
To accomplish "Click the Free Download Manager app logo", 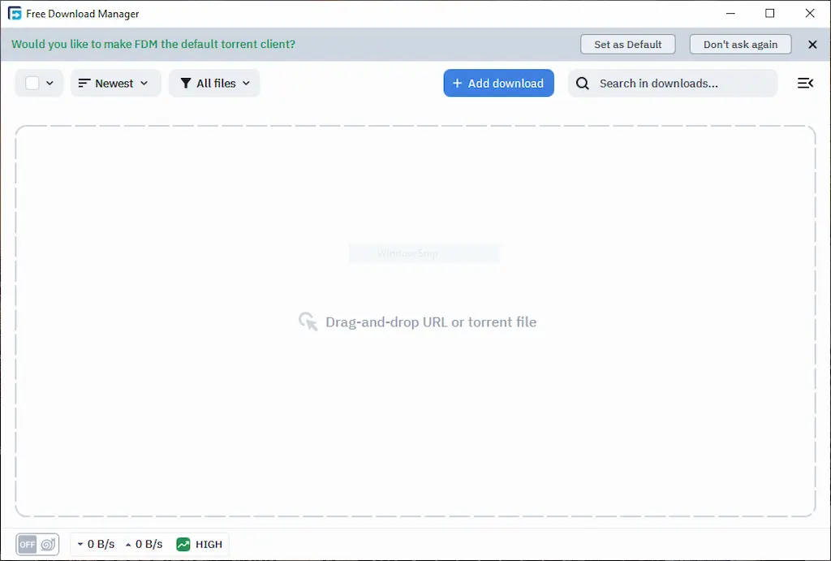I will [x=15, y=14].
